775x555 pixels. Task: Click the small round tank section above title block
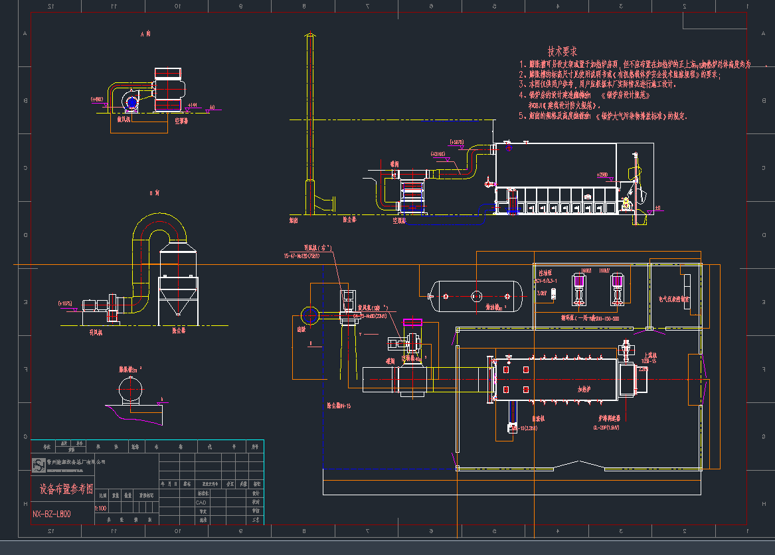(130, 388)
